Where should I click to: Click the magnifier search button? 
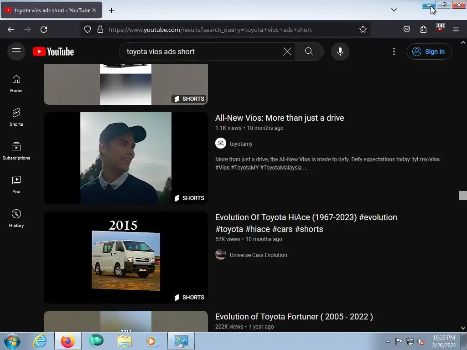click(309, 51)
